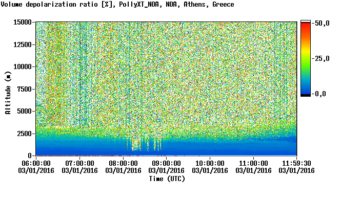The image size is (341, 199).
Task: Click the 10:00:00 time axis label
Action: [x=210, y=163]
